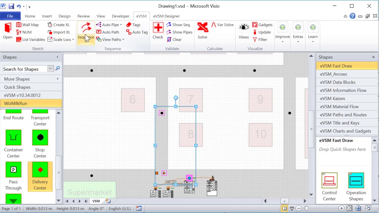
Task: Switch to the Insert tab
Action: point(47,16)
